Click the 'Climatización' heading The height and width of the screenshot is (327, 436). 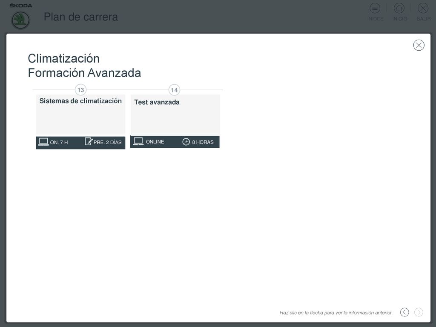(x=64, y=58)
